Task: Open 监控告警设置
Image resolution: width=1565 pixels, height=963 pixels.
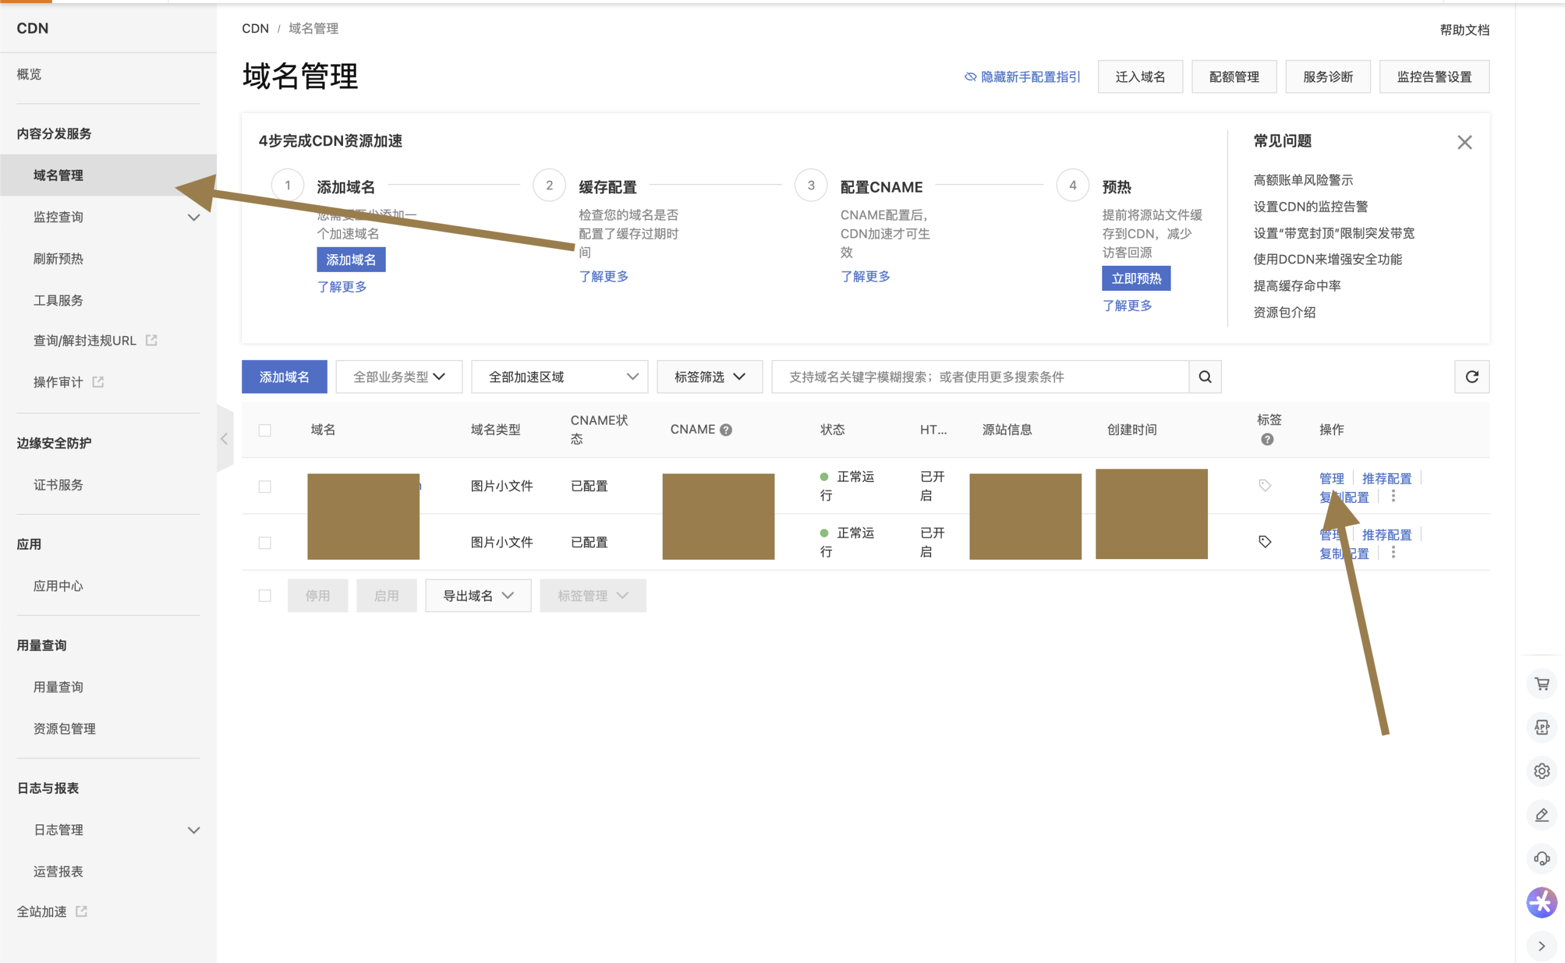Action: point(1434,77)
